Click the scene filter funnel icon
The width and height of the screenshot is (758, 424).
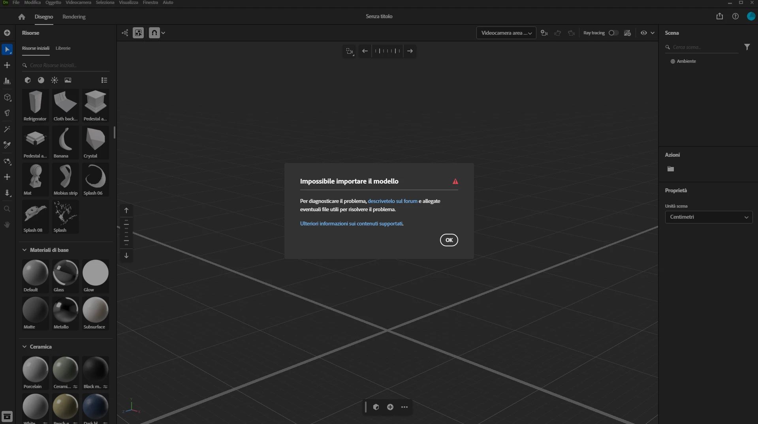click(x=747, y=47)
